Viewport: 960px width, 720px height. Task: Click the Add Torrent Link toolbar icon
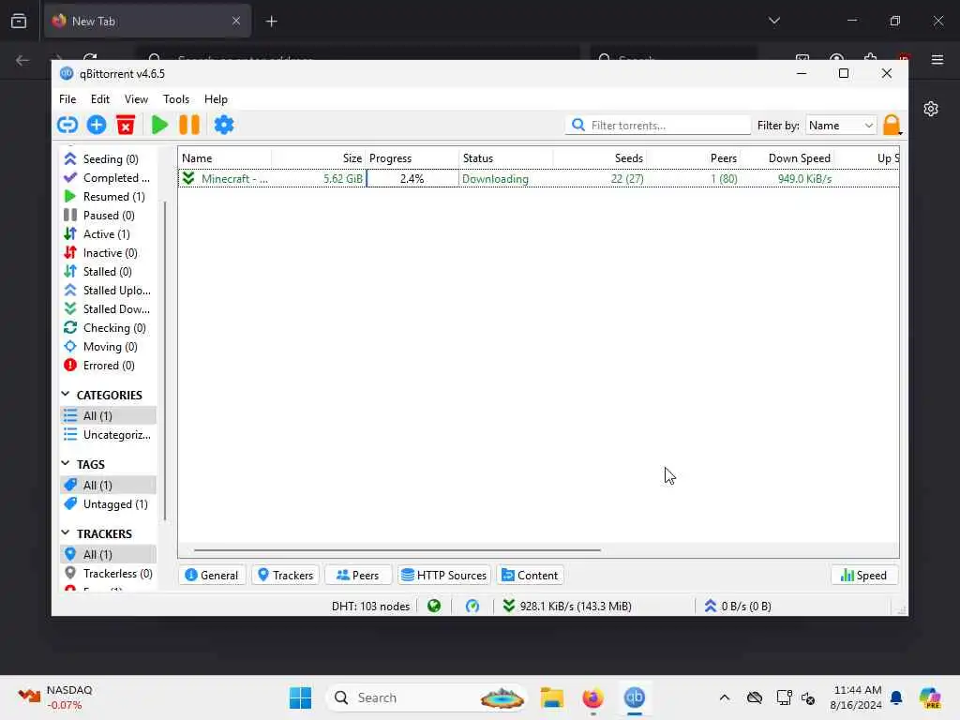click(x=67, y=125)
